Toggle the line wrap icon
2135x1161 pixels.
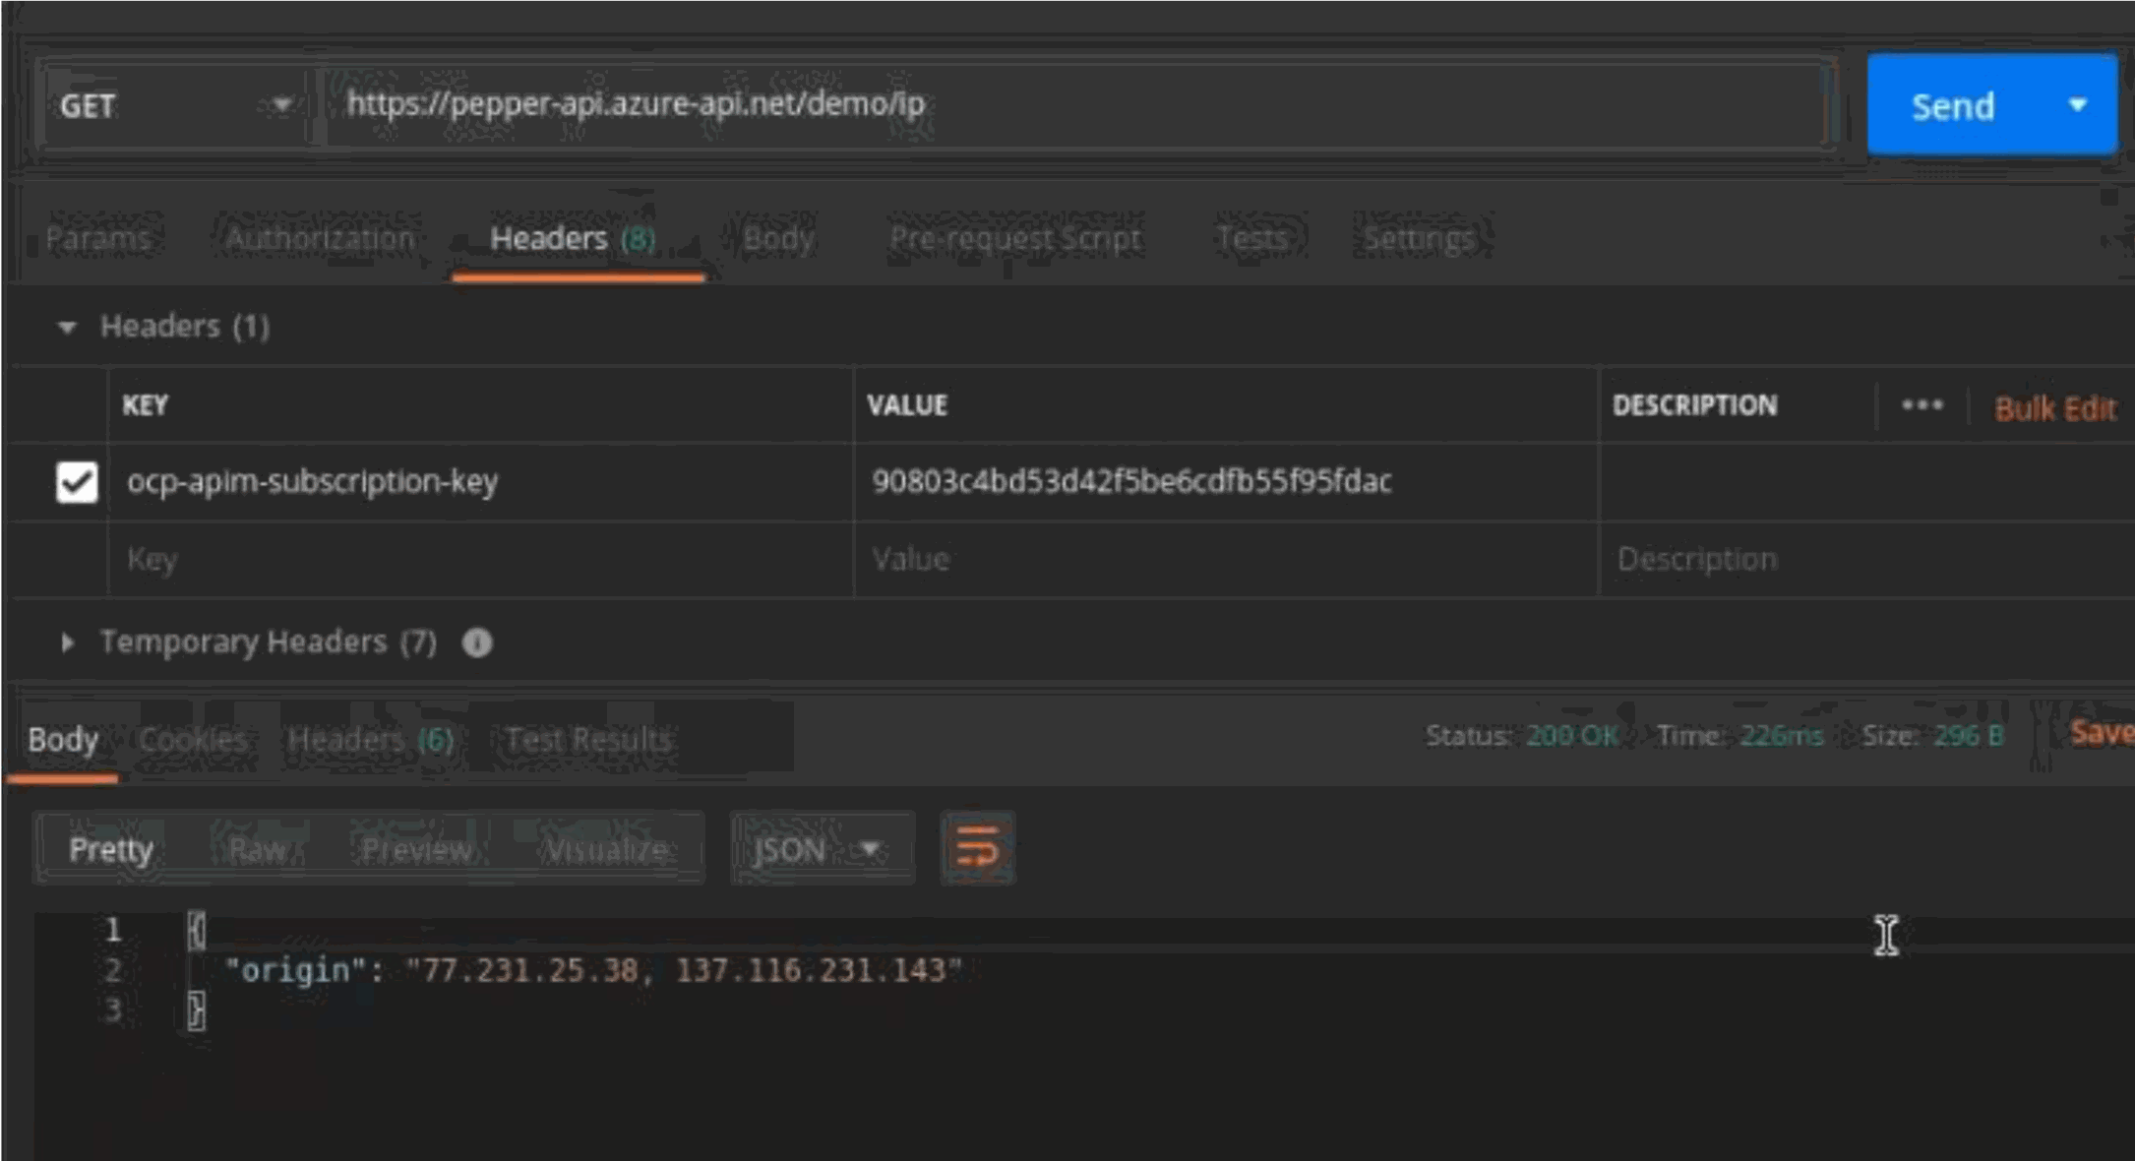click(977, 848)
